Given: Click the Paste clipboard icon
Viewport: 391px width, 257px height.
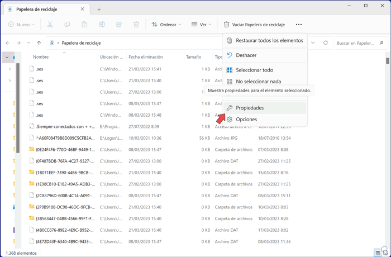Looking at the screenshot, I should pos(84,25).
